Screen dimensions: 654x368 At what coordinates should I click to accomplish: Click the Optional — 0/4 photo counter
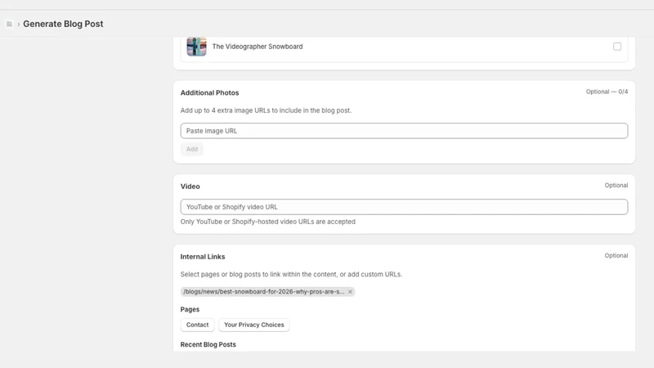click(x=607, y=92)
